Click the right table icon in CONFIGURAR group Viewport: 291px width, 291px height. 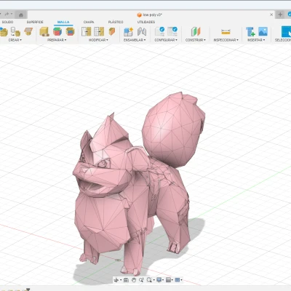click(x=172, y=31)
